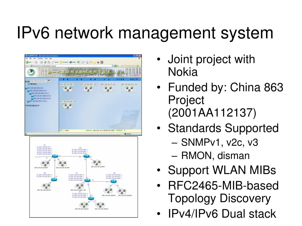The width and height of the screenshot is (302, 226).
Task: Open the History clock icon in the toolbar
Action: 78,62
